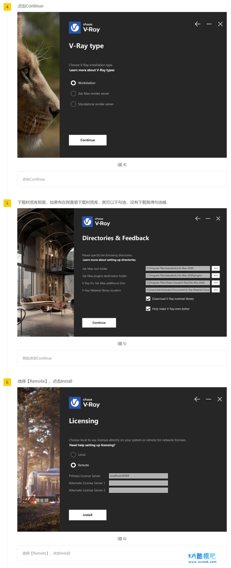This screenshot has height=568, width=231.
Task: Click the Primary License Server field
Action: [138, 476]
